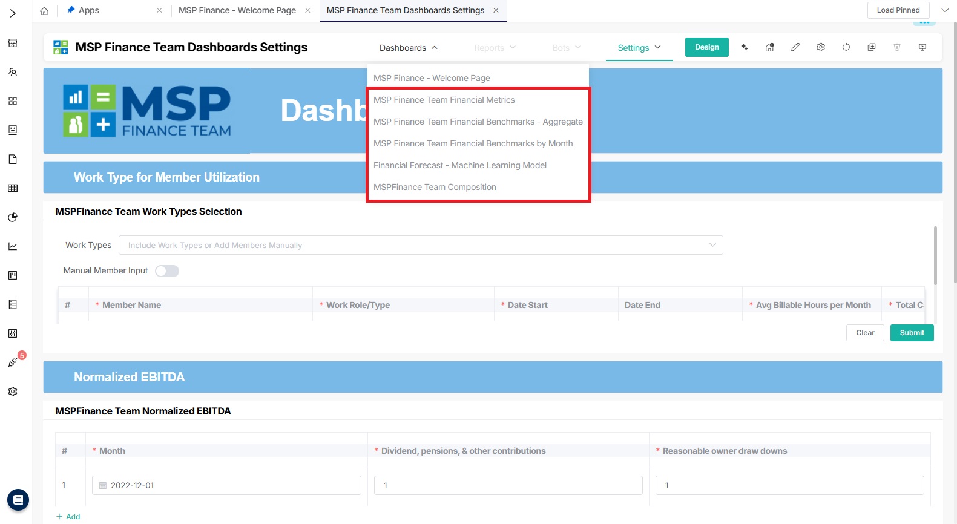The image size is (957, 524).
Task: Select MSP Finance Team Financial Metrics
Action: [x=444, y=100]
